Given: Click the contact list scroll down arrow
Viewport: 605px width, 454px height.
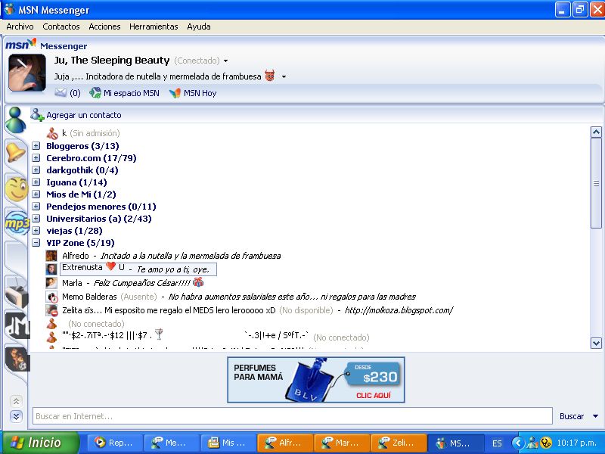Looking at the screenshot, I should pos(596,343).
